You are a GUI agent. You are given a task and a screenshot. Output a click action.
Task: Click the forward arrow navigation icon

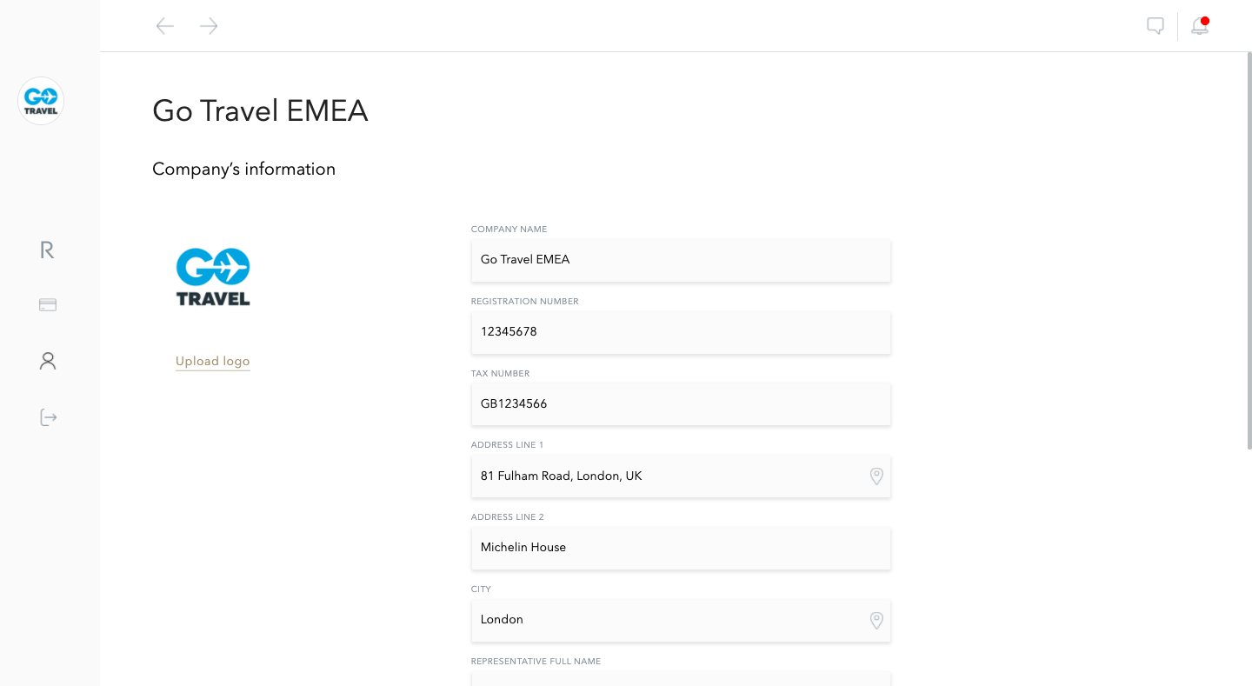tap(209, 26)
